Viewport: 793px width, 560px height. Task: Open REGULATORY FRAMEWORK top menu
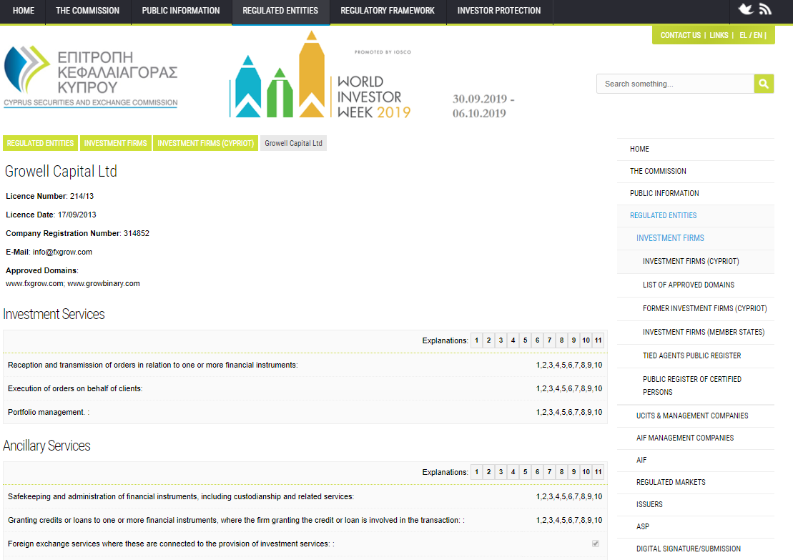point(388,11)
